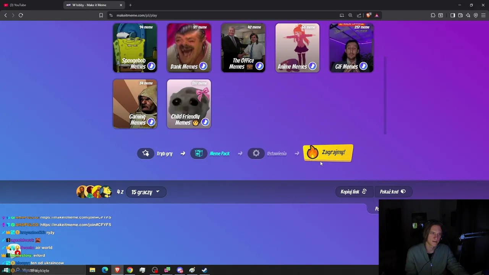
Task: Click the Ustawienia gear icon
Action: click(x=256, y=154)
